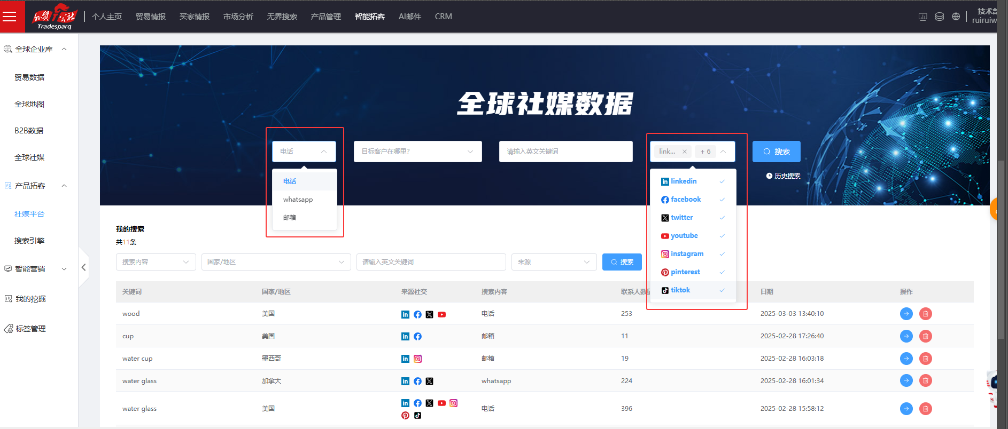
Task: Expand the 来源 source filter dropdown
Action: [554, 262]
